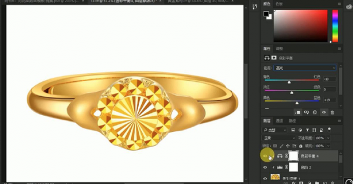Open Color panel flyout menu
The height and width of the screenshot is (184, 353).
[339, 4]
